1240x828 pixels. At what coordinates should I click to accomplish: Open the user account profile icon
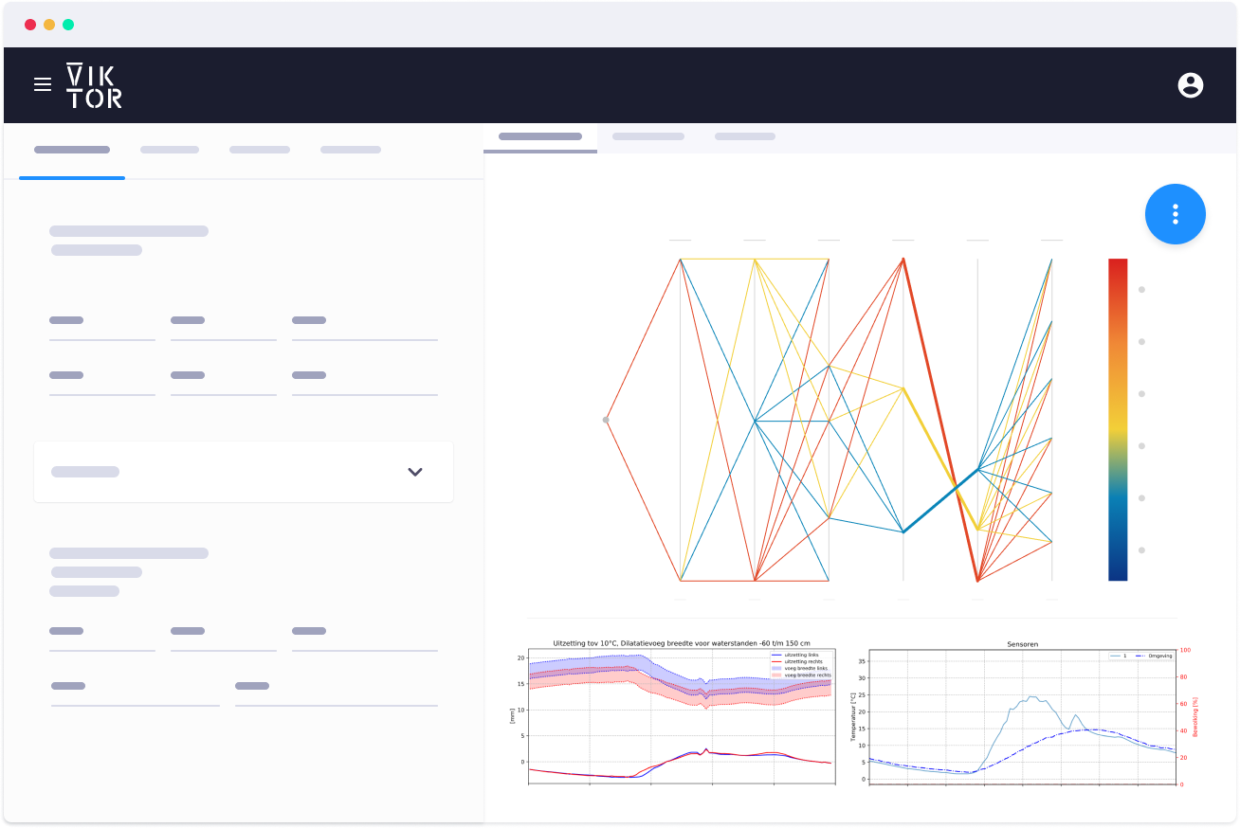(x=1191, y=85)
